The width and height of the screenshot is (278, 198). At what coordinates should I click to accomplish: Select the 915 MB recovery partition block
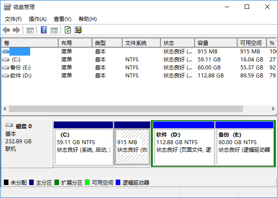click(x=132, y=143)
